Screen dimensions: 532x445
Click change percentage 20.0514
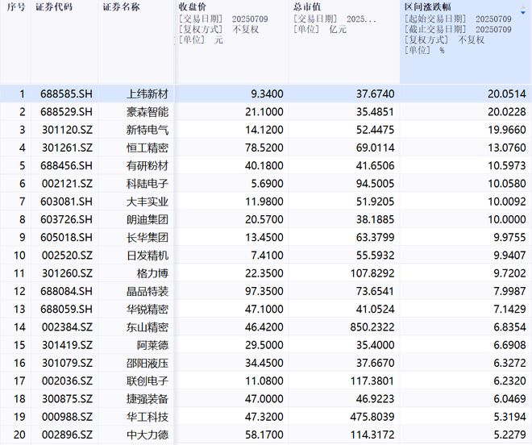[x=507, y=94]
